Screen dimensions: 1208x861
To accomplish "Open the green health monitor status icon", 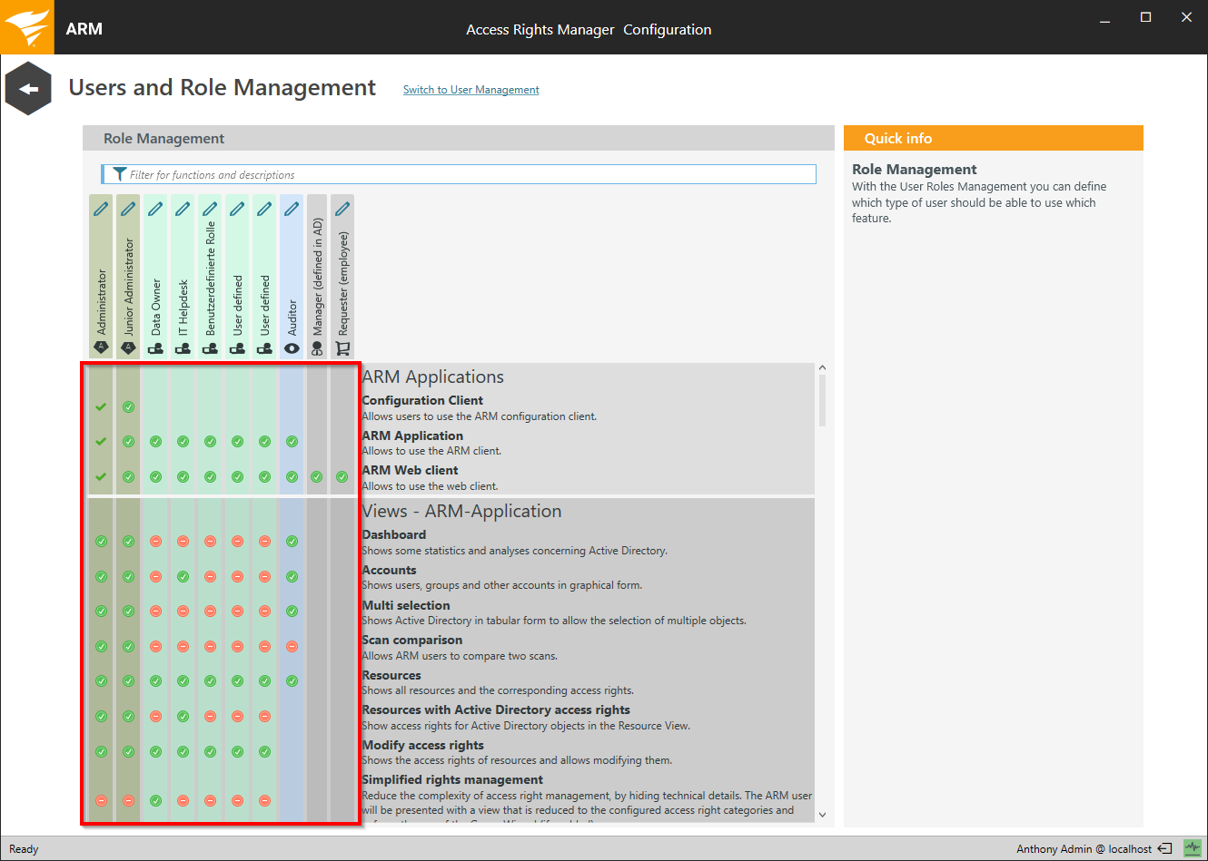I will point(1192,848).
